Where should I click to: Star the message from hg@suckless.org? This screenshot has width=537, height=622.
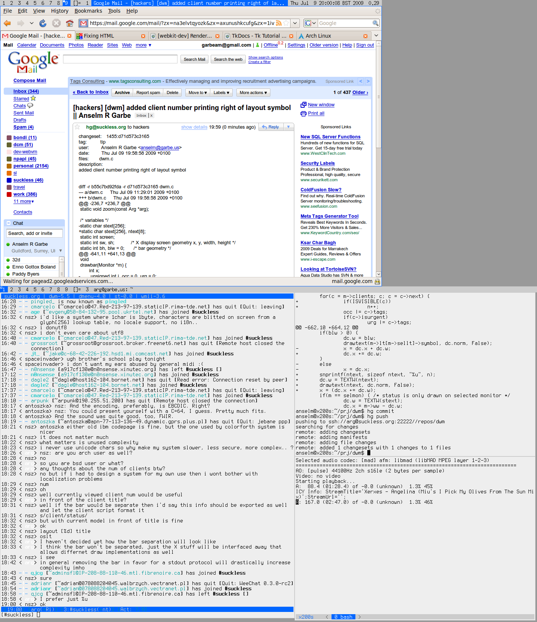(x=78, y=127)
